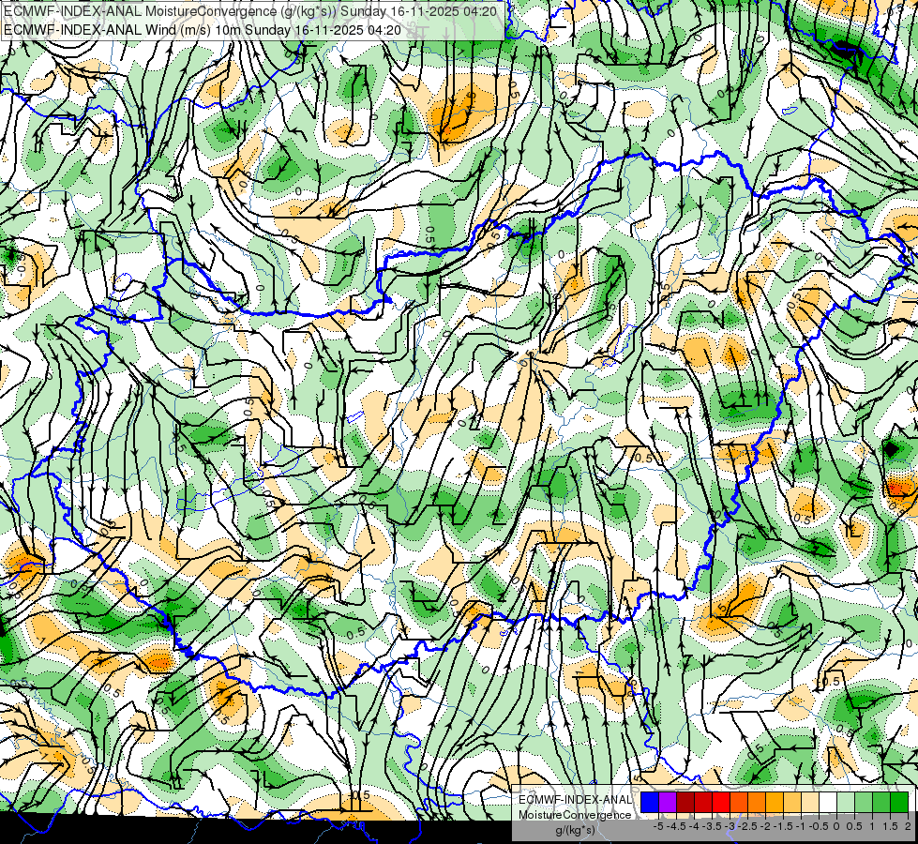Click 'MoistureConvergence' label in the legend box
918x844 pixels.
575,815
